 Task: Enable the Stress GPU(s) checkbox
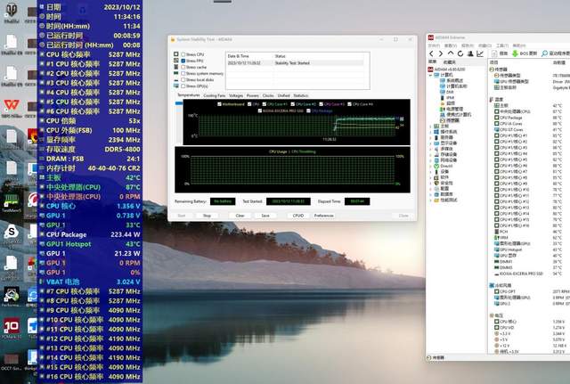pyautogui.click(x=183, y=86)
